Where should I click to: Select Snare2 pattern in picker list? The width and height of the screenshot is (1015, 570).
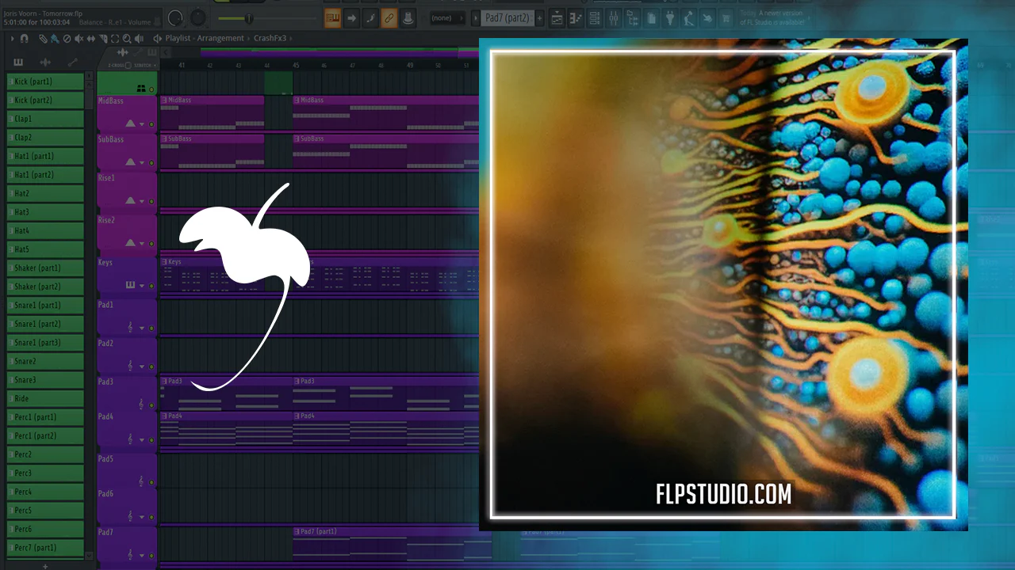pyautogui.click(x=45, y=361)
